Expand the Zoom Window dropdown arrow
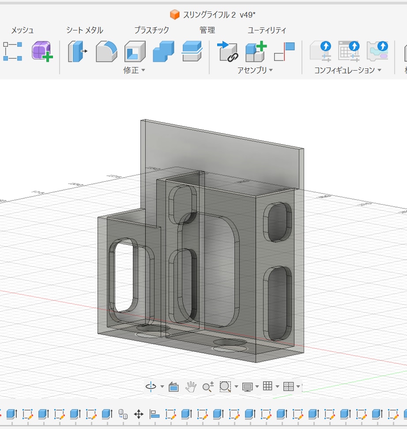The width and height of the screenshot is (407, 429). click(x=236, y=387)
